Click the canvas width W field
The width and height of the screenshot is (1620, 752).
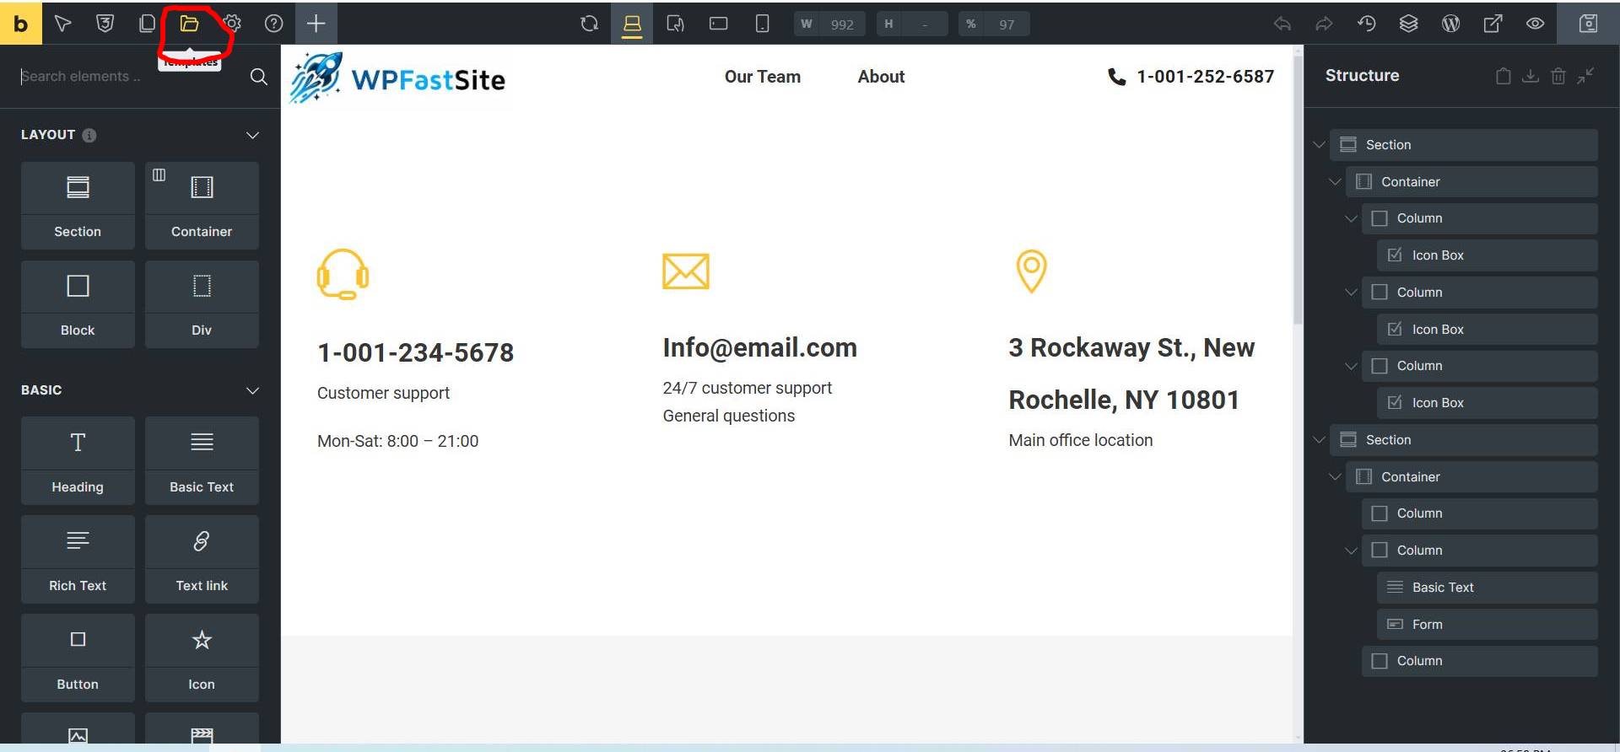[x=829, y=24]
